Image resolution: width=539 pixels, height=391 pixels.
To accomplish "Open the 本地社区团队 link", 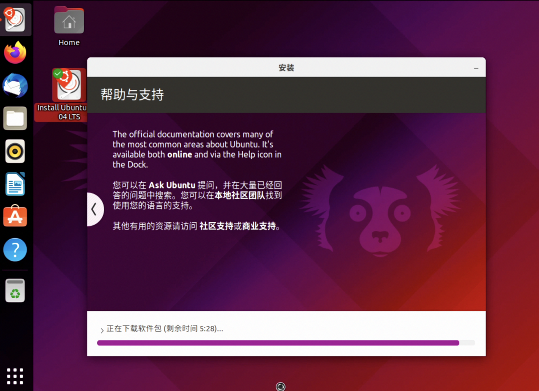I will 240,195.
